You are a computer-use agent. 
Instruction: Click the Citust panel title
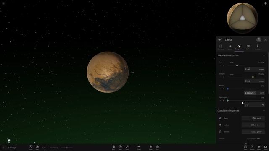click(x=228, y=40)
